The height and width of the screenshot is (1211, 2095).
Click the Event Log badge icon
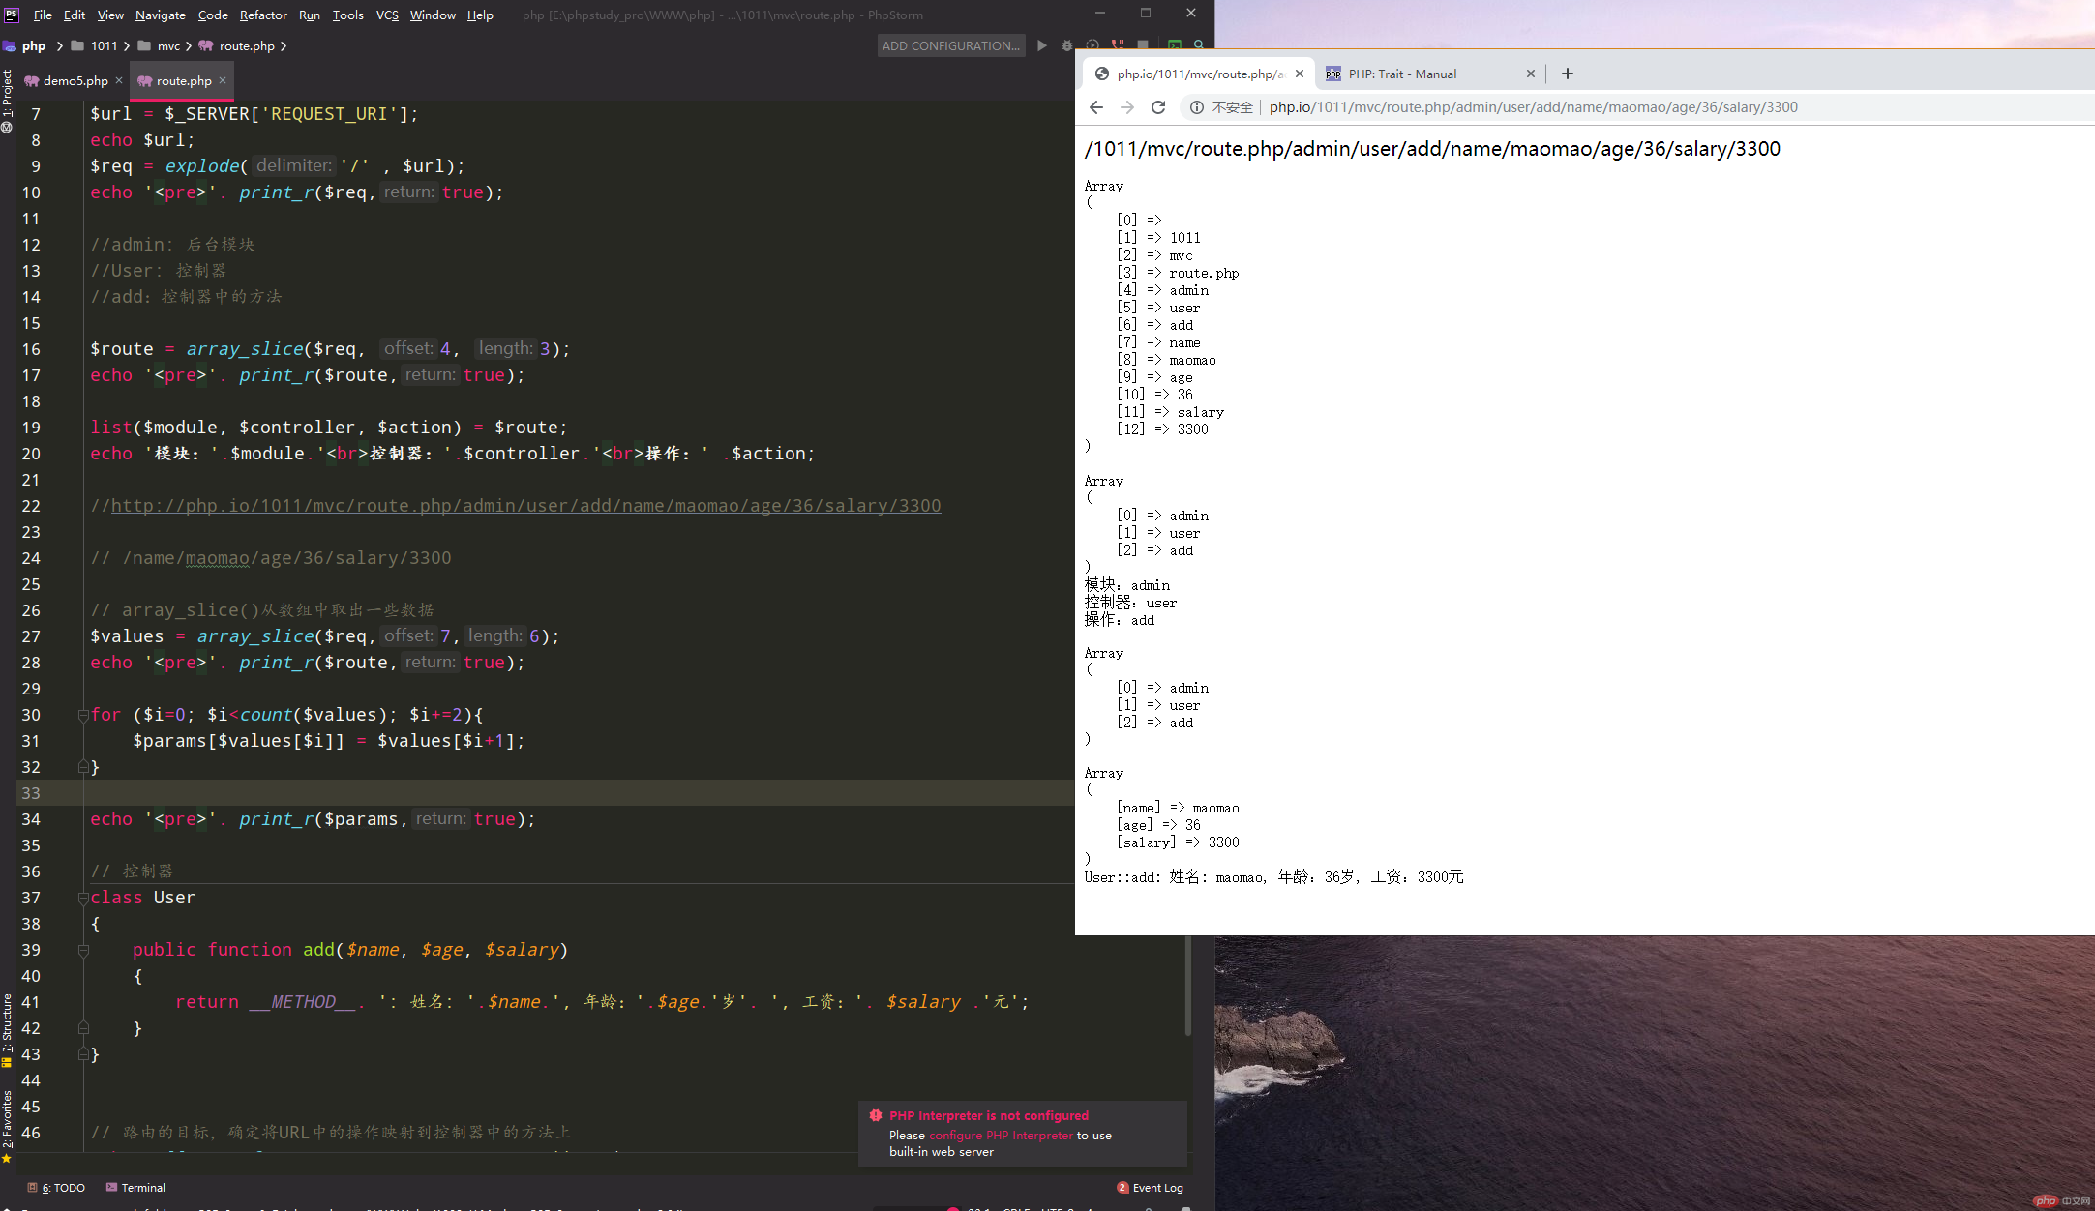pyautogui.click(x=1122, y=1188)
